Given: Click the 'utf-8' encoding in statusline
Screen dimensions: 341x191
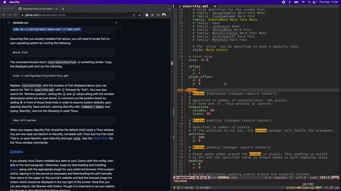Looking at the screenshot, I should click(x=301, y=178).
